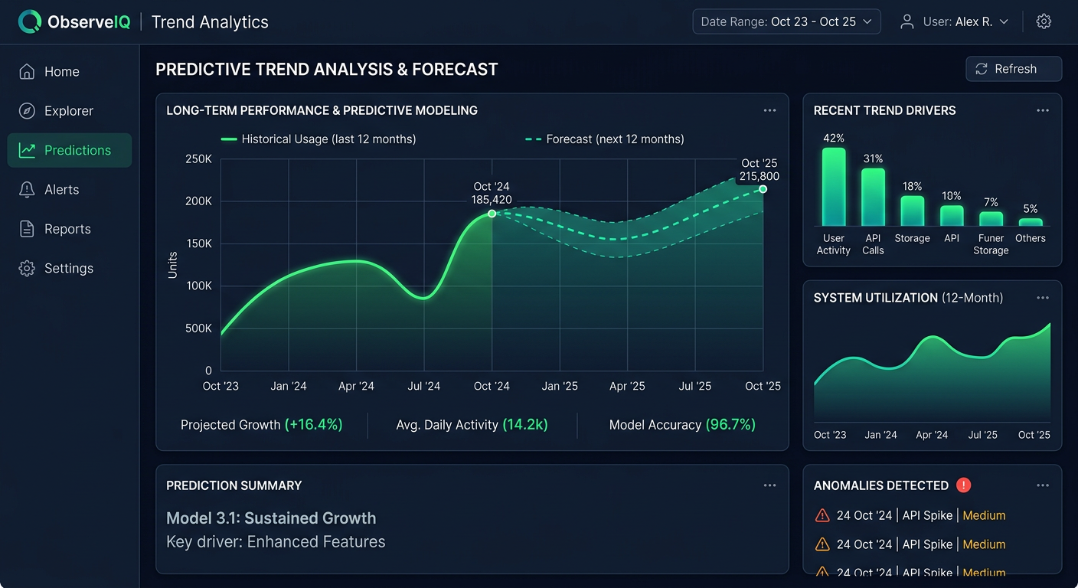Click the Refresh button
Viewport: 1078px width, 588px height.
1013,69
